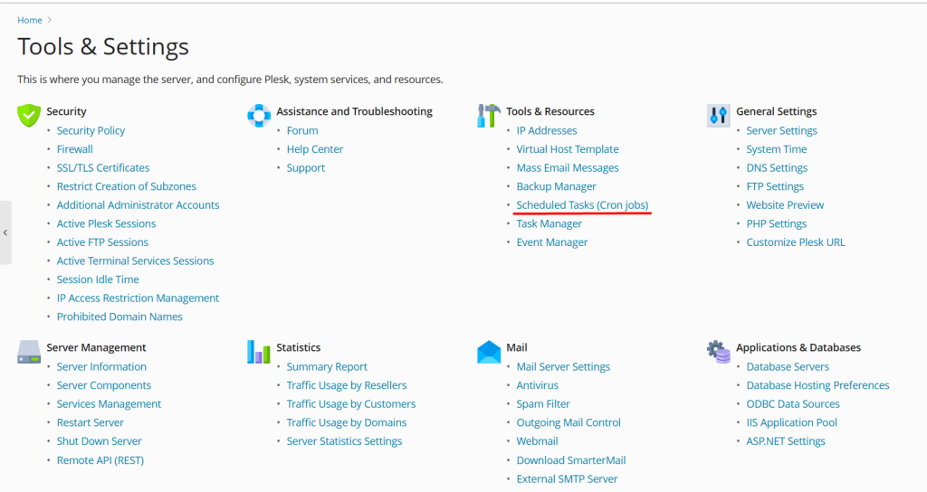Open Server Information
This screenshot has width=927, height=492.
click(101, 367)
